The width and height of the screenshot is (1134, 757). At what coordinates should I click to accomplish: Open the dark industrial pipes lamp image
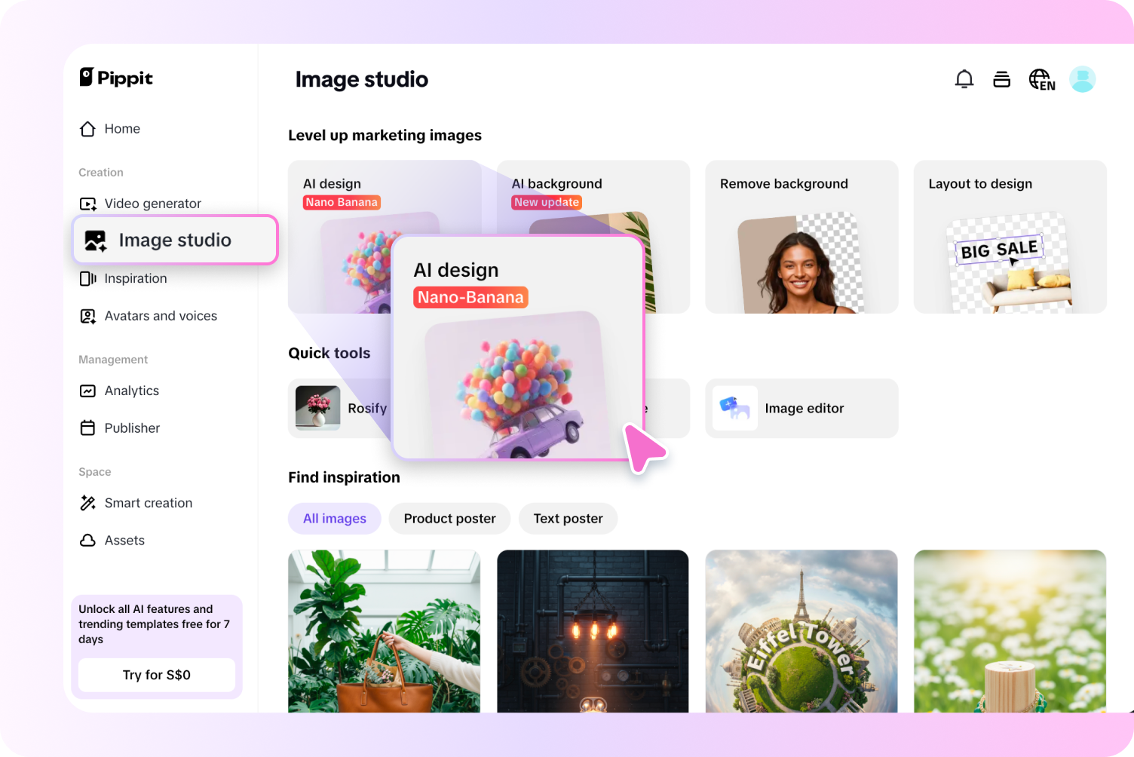(593, 631)
